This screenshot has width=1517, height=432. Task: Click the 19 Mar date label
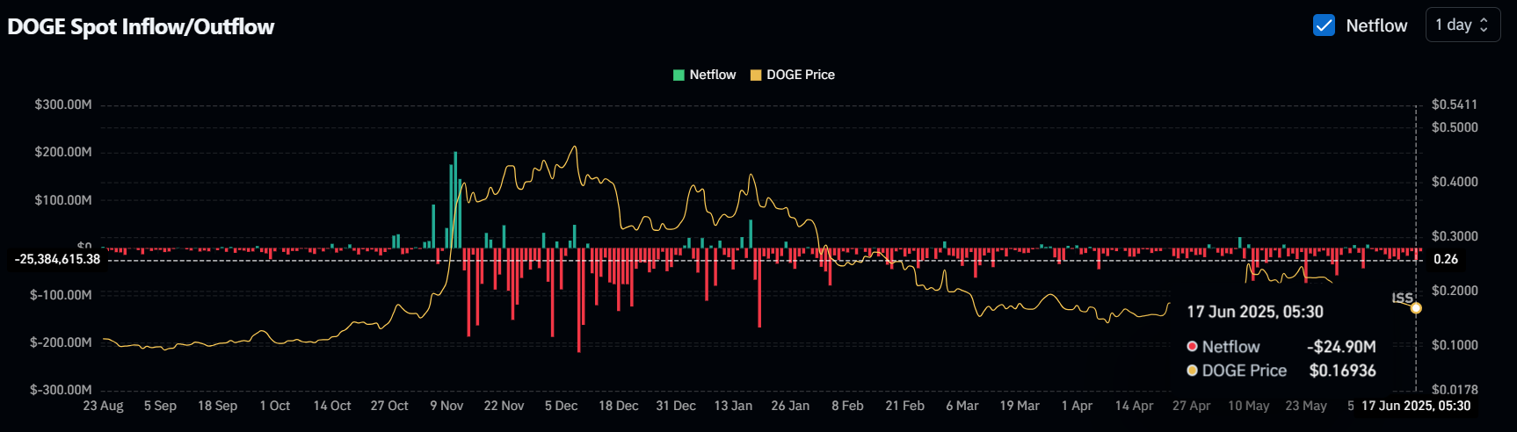point(1020,406)
